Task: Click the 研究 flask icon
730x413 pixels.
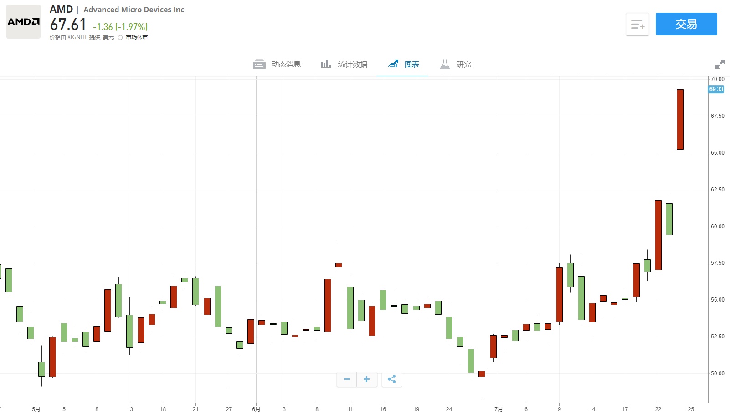Action: (445, 64)
